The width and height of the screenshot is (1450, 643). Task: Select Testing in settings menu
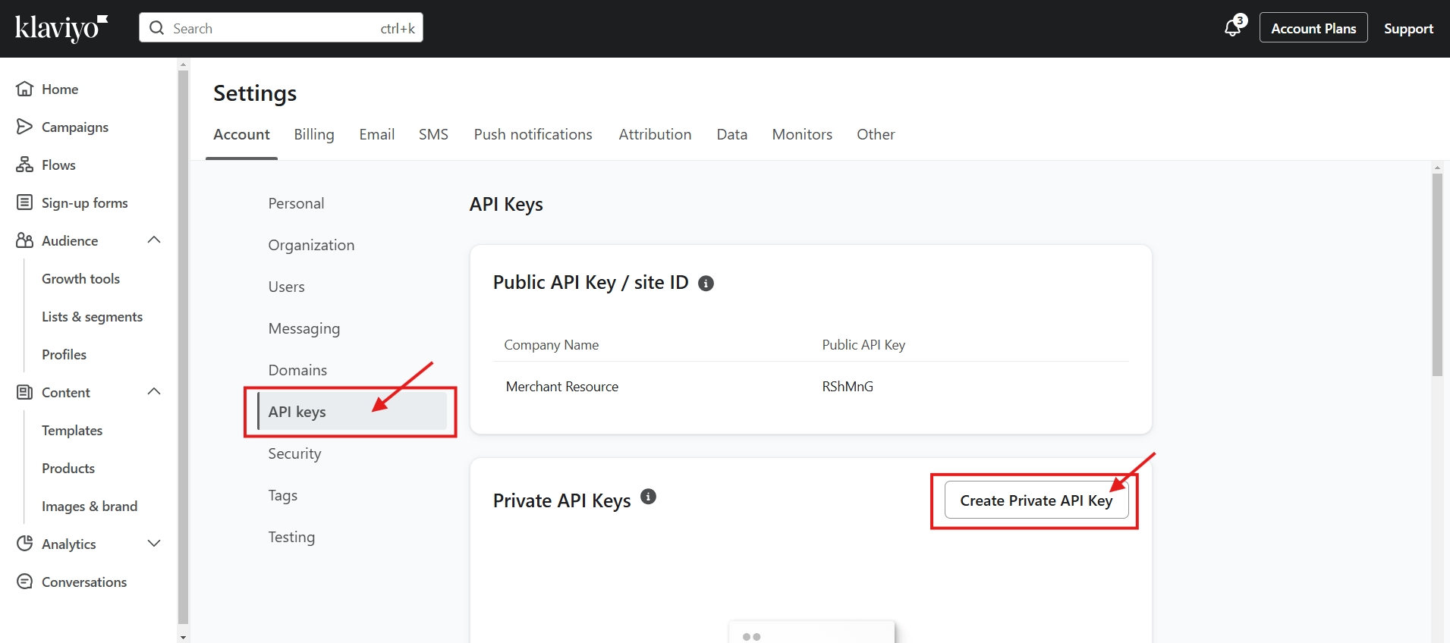[291, 537]
